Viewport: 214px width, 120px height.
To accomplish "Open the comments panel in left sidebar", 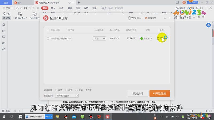I will click(x=4, y=37).
